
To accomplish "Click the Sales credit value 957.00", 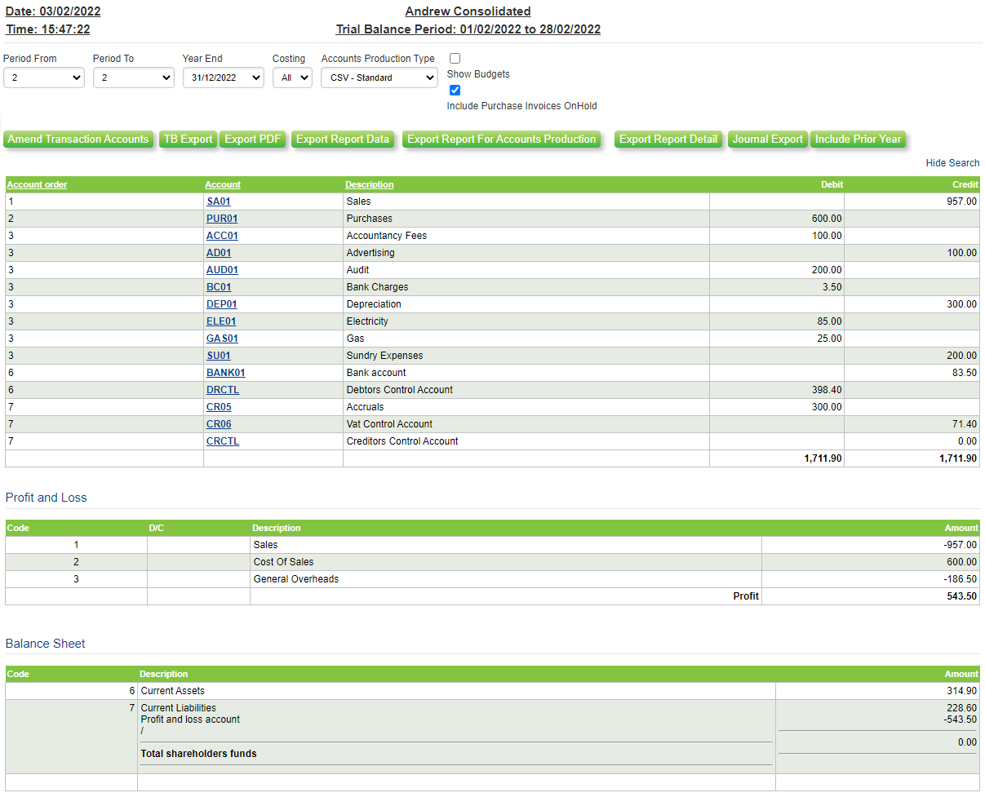I will (961, 201).
